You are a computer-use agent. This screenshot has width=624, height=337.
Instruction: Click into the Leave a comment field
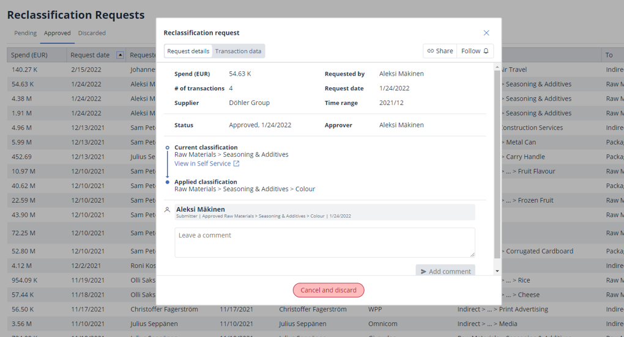tap(324, 242)
